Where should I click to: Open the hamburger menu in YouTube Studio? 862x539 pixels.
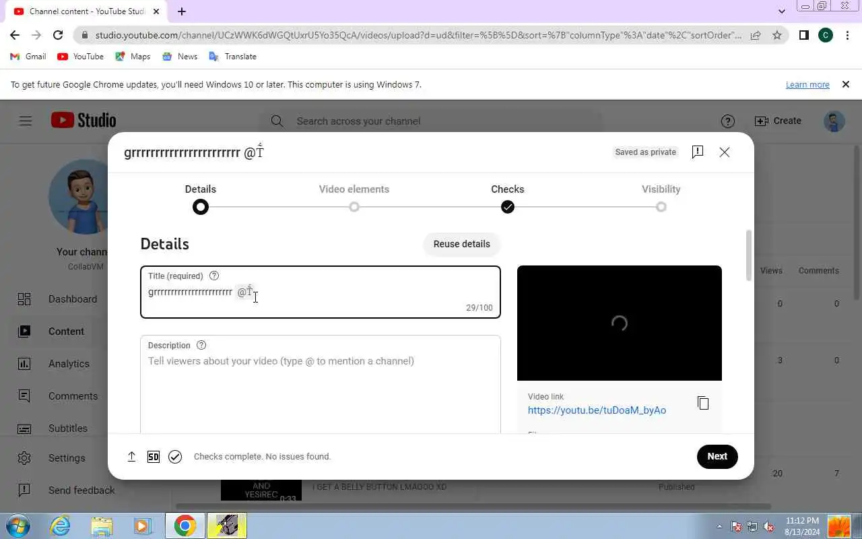coord(26,121)
